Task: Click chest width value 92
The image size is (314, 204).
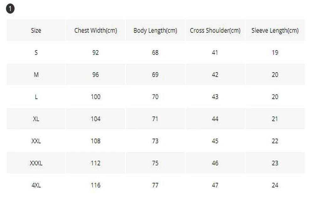Action: point(95,53)
